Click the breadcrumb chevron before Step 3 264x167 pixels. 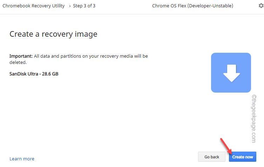click(x=70, y=6)
